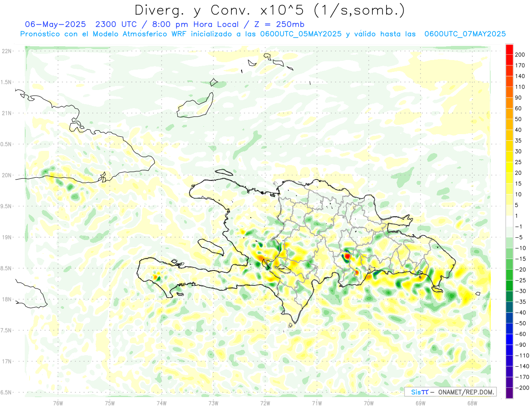Click the 75W longitude axis label
The width and height of the screenshot is (530, 409).
click(110, 403)
